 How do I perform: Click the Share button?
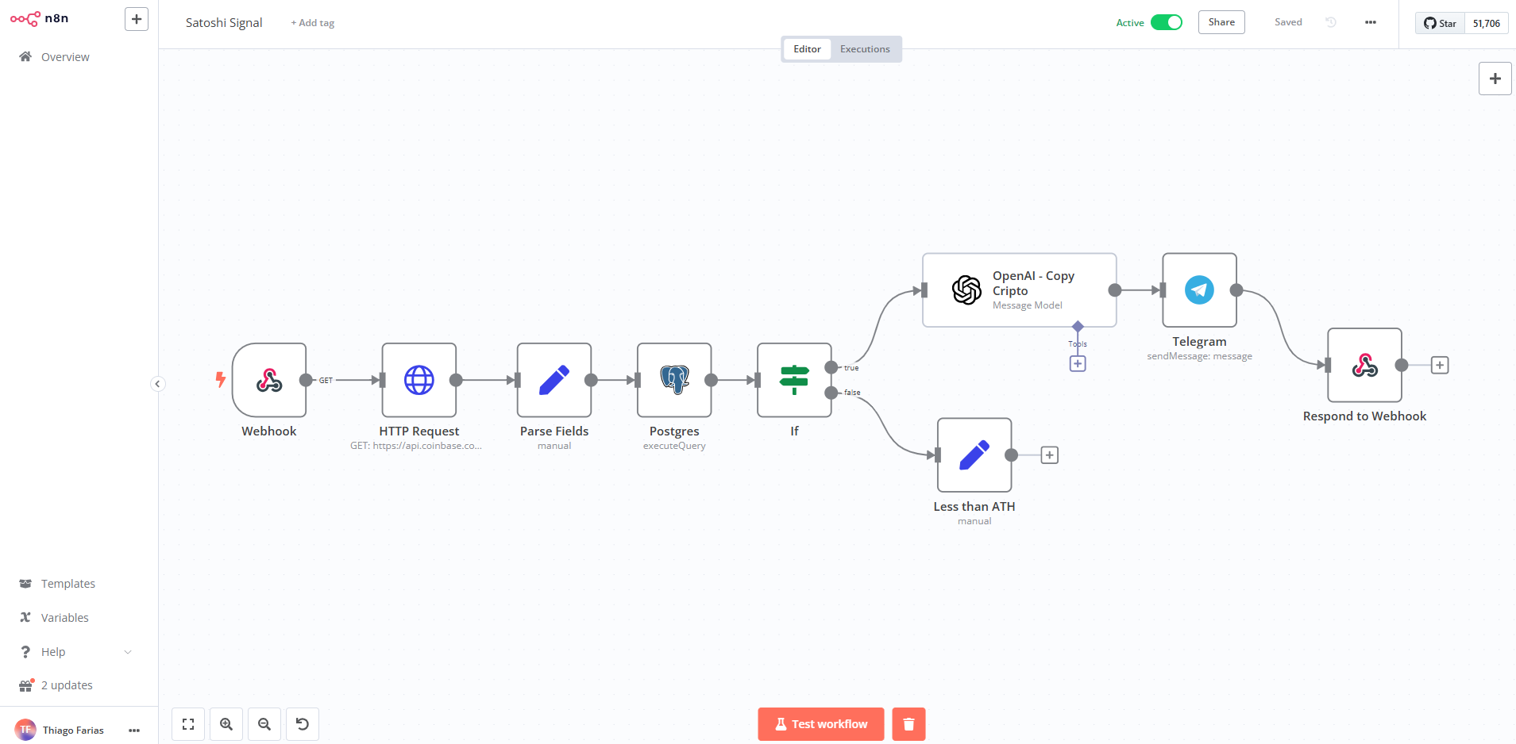(x=1221, y=22)
